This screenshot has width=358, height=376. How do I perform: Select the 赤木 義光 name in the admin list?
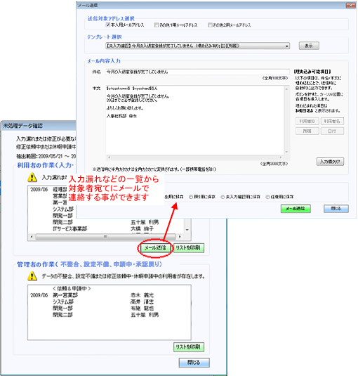tap(142, 295)
